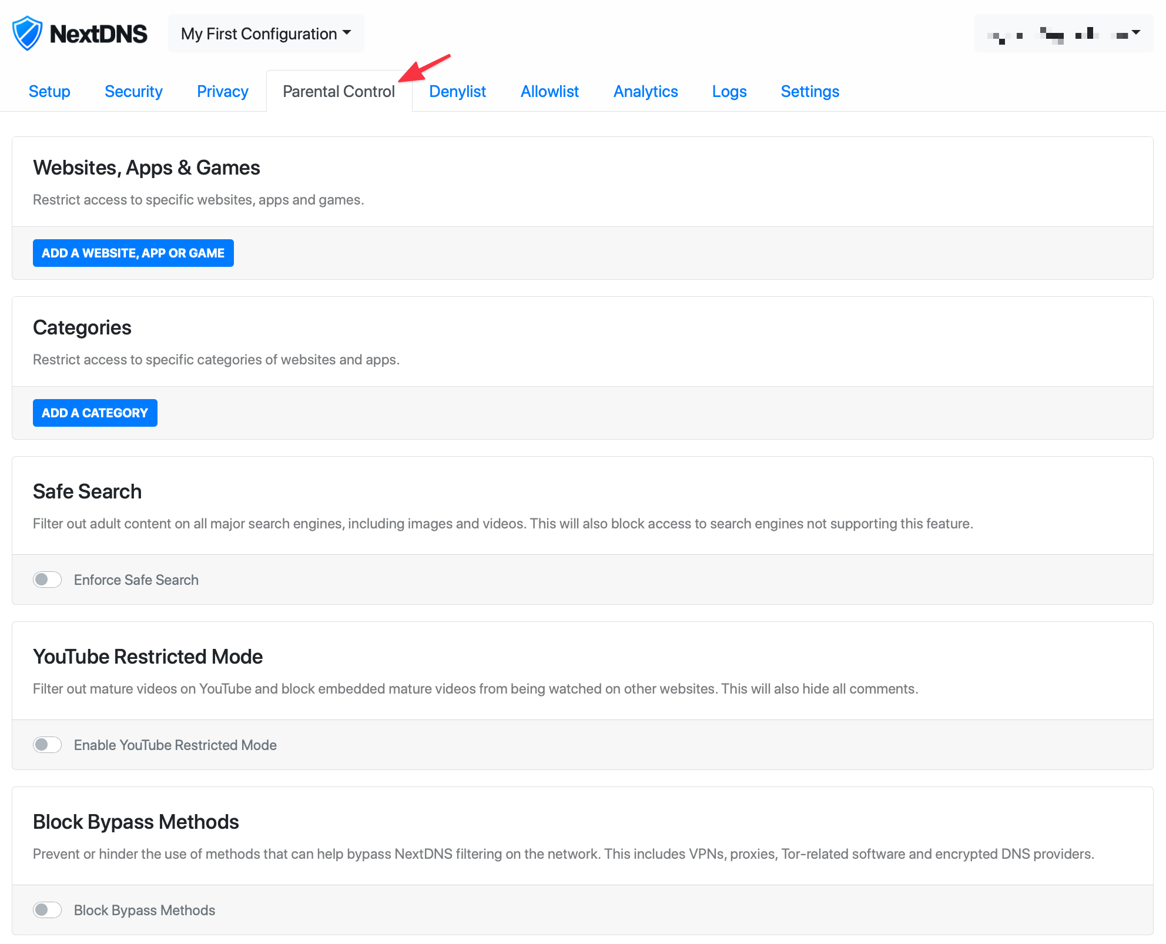Viewport: 1166px width, 944px height.
Task: Click the NextDNS shield logo icon
Action: tap(27, 34)
